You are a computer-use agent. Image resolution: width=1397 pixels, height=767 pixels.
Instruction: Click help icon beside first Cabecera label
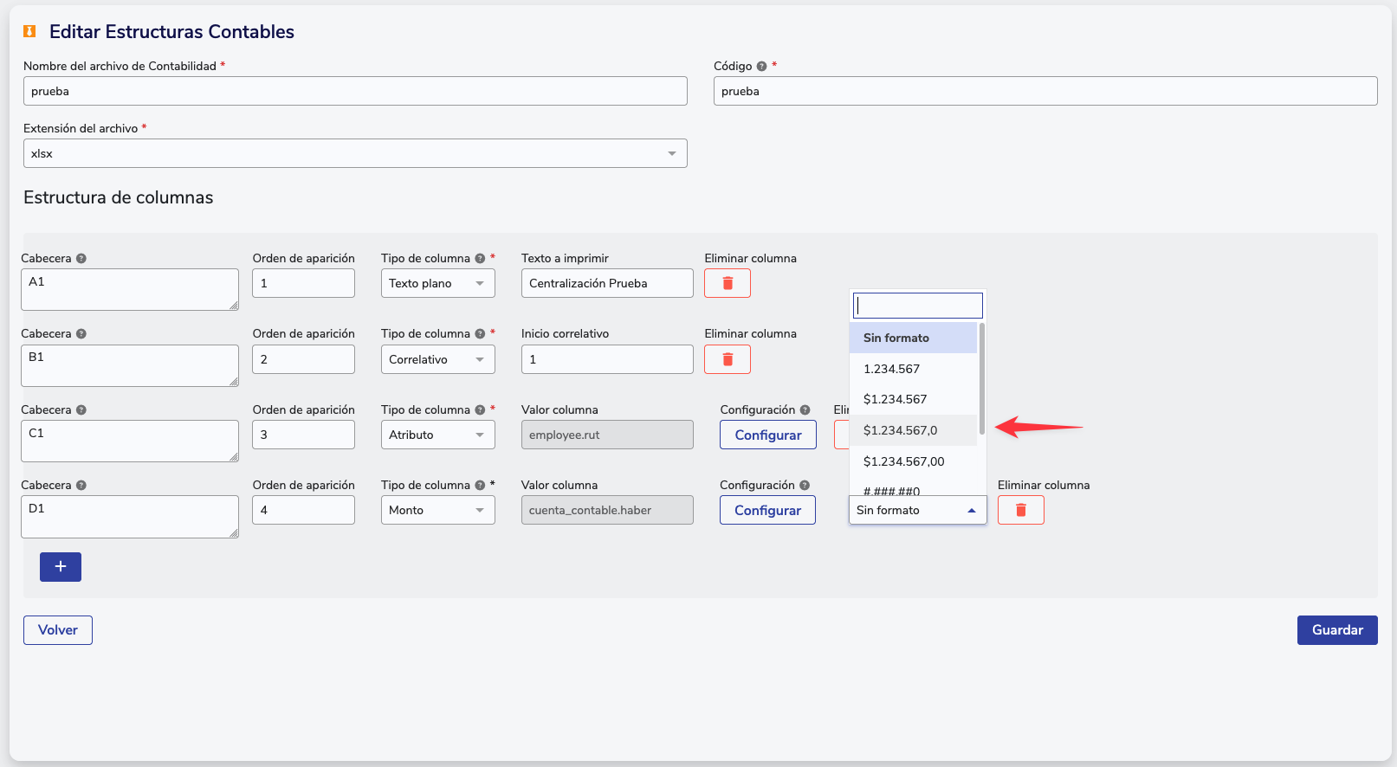(x=81, y=259)
